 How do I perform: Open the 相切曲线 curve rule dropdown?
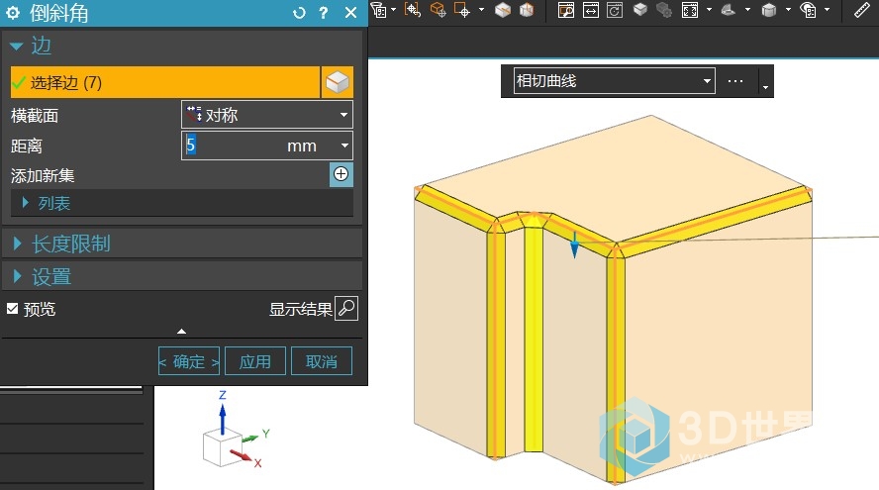tap(615, 81)
